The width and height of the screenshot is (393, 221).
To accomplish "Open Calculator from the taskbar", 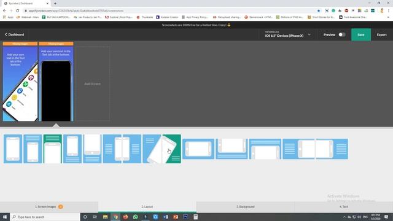I will (x=195, y=217).
